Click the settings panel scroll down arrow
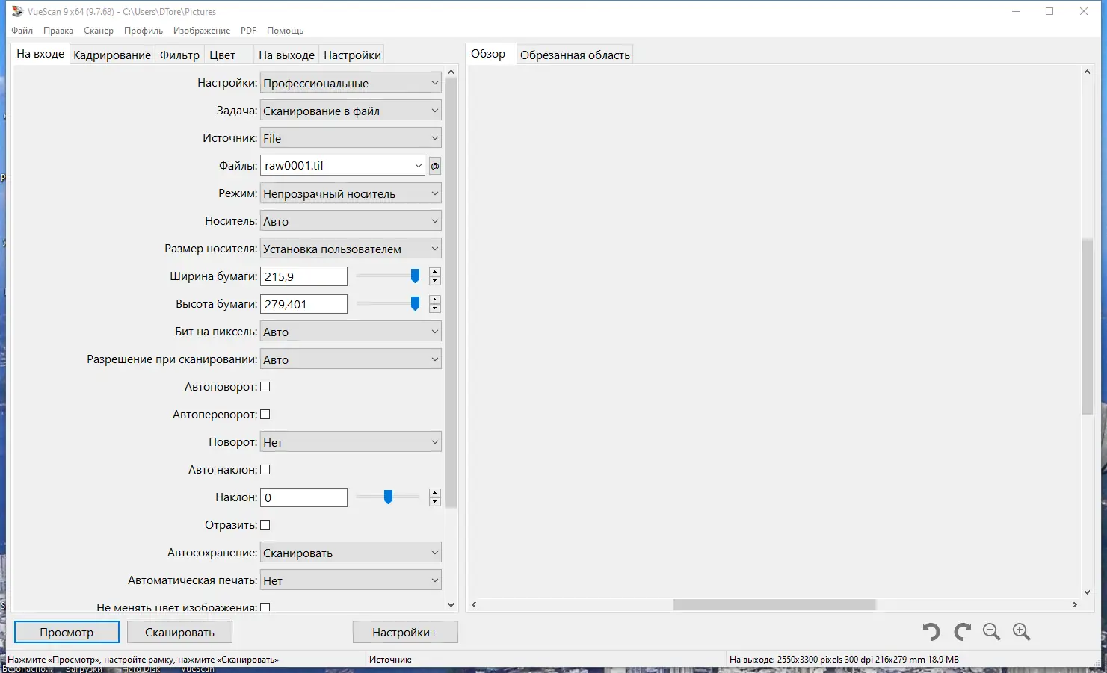 click(451, 605)
